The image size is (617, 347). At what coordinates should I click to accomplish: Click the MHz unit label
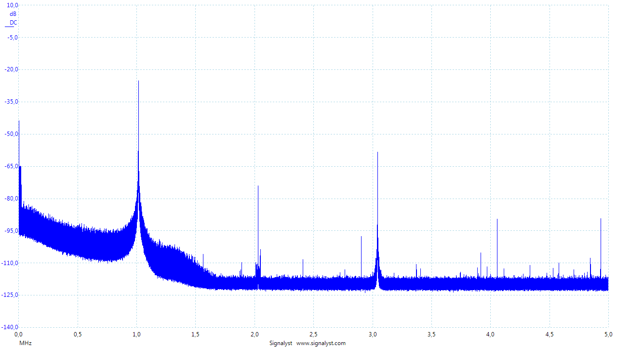(25, 343)
